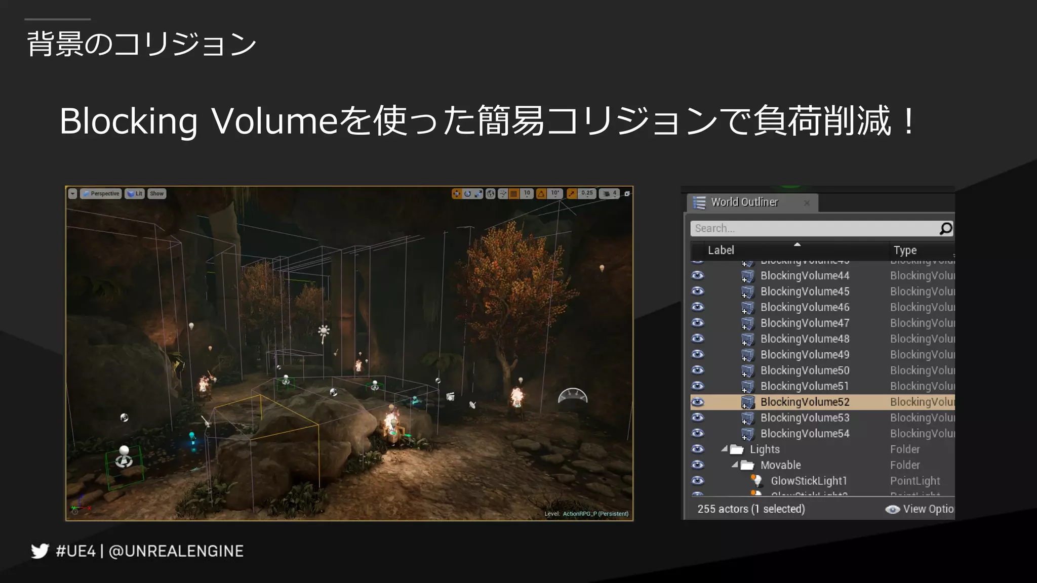Open View Options in the outliner
This screenshot has width=1037, height=583.
[x=920, y=509]
